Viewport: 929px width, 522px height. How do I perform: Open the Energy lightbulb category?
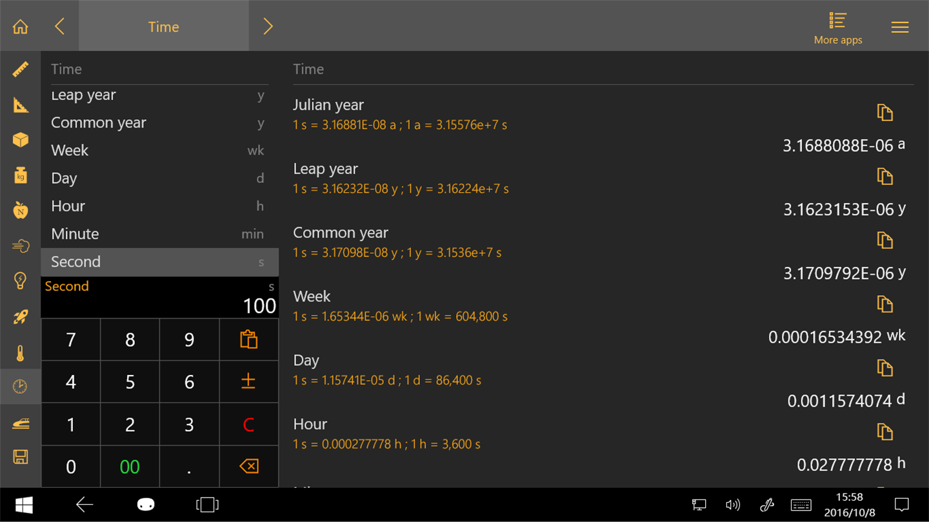click(21, 281)
